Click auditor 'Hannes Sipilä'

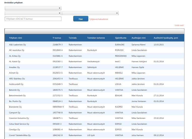138,67
